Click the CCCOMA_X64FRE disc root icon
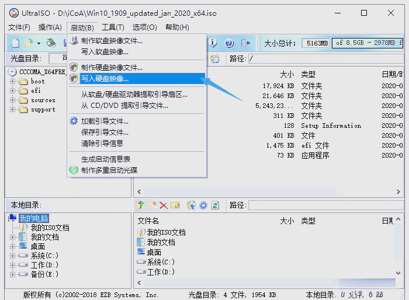Viewport: 409px width, 300px height. tap(12, 72)
